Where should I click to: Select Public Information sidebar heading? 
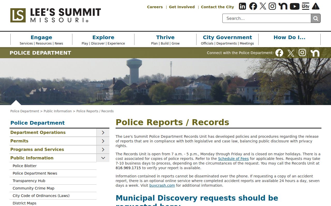point(32,158)
